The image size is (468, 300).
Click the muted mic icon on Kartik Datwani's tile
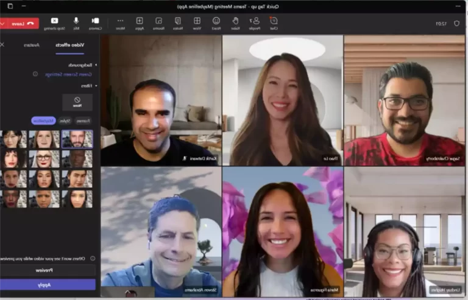[185, 158]
